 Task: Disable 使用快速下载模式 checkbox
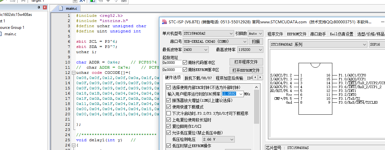(168, 107)
